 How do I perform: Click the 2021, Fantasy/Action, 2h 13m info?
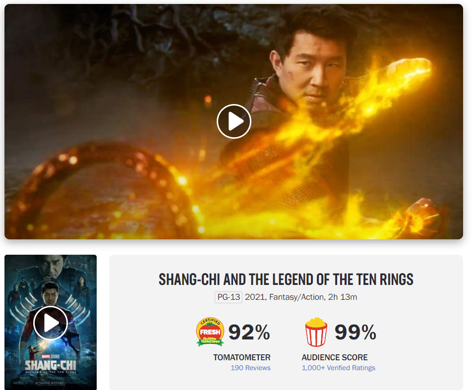coord(301,297)
